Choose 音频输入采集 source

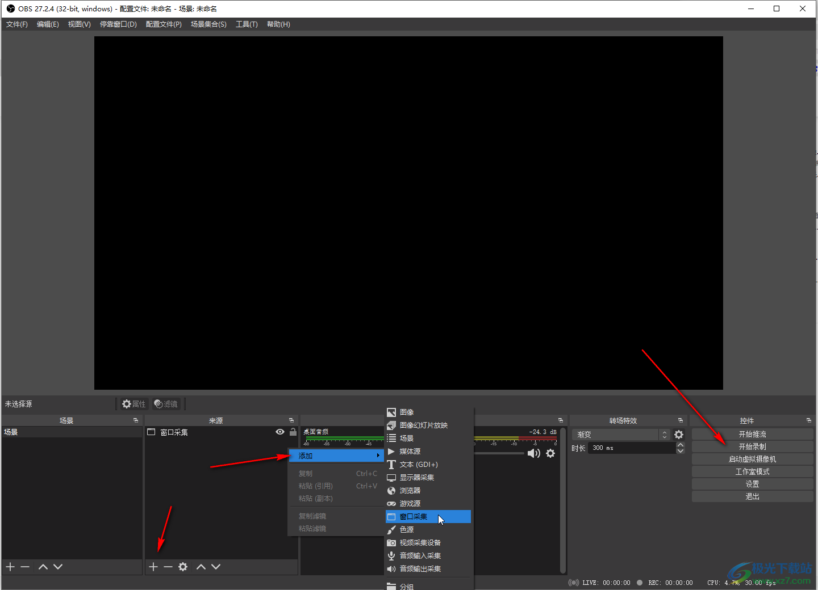(x=428, y=556)
